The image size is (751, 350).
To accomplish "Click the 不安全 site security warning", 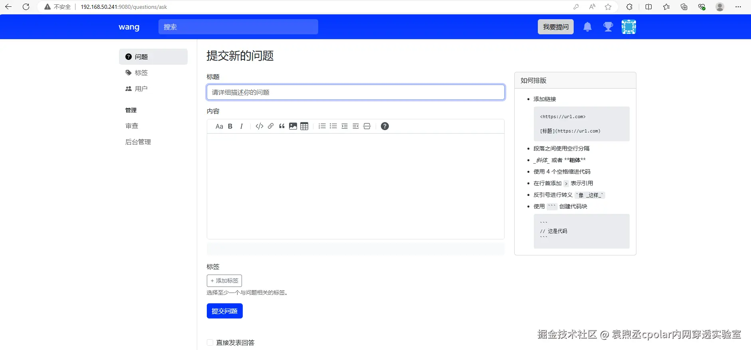I will click(x=57, y=7).
